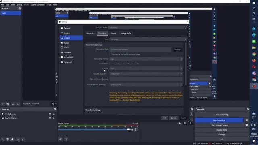The height and width of the screenshot is (145, 258).
Task: Open the File menu
Action: tap(2, 5)
